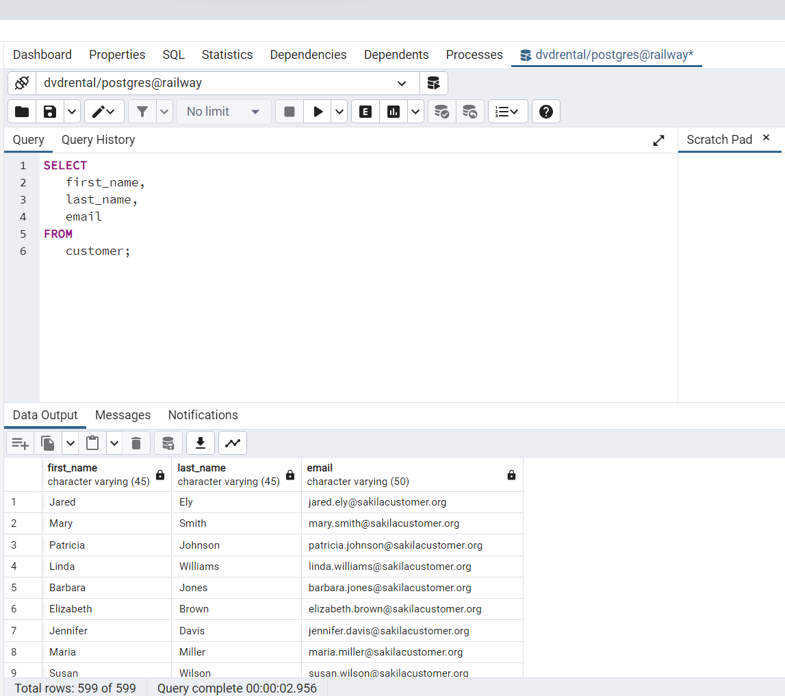Select the dvdrental/postgres@railway query tab
This screenshot has height=696, width=785.
point(607,55)
